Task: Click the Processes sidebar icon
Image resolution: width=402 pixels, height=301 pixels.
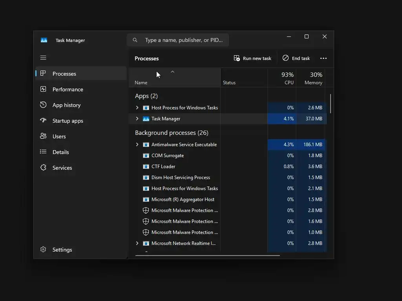Action: point(43,73)
